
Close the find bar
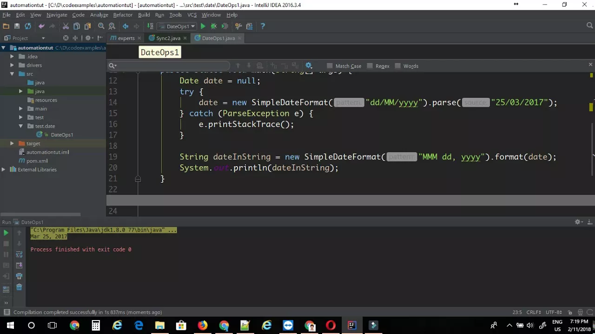[x=590, y=65]
